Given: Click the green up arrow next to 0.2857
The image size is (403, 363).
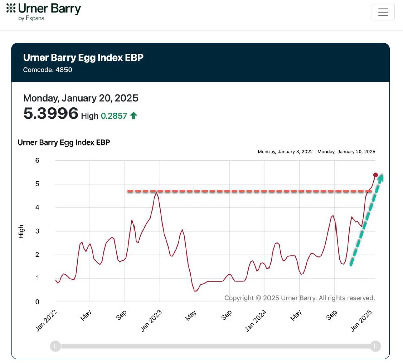Looking at the screenshot, I should (133, 116).
